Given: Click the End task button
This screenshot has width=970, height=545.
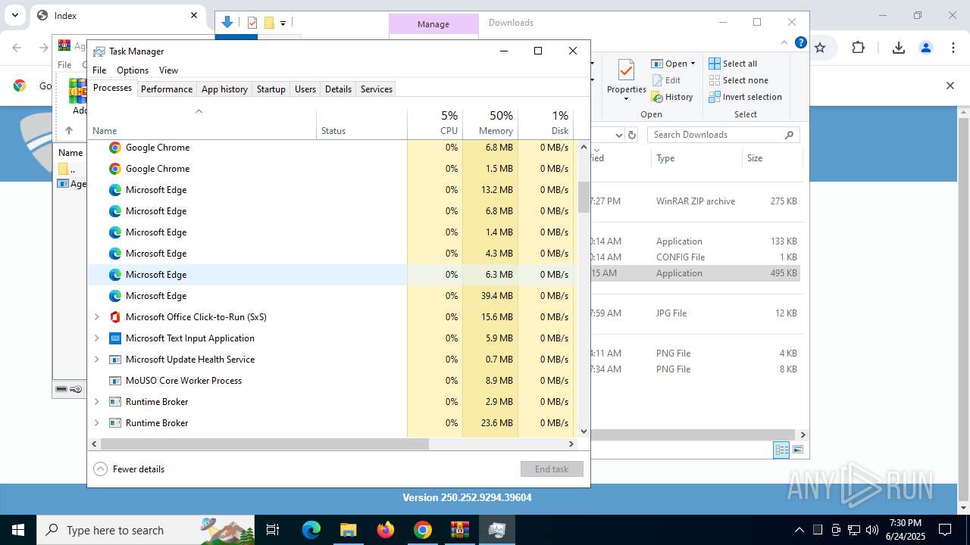Looking at the screenshot, I should pos(552,469).
